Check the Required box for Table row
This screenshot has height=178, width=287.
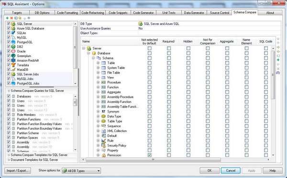(x=169, y=63)
